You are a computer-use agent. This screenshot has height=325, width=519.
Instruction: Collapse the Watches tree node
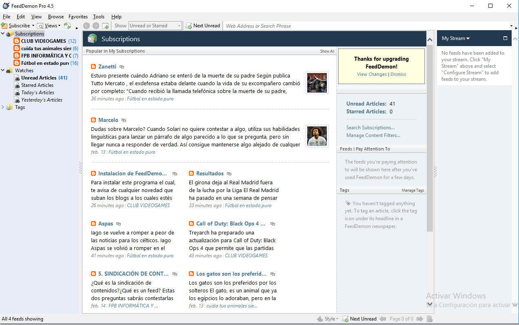(x=3, y=71)
